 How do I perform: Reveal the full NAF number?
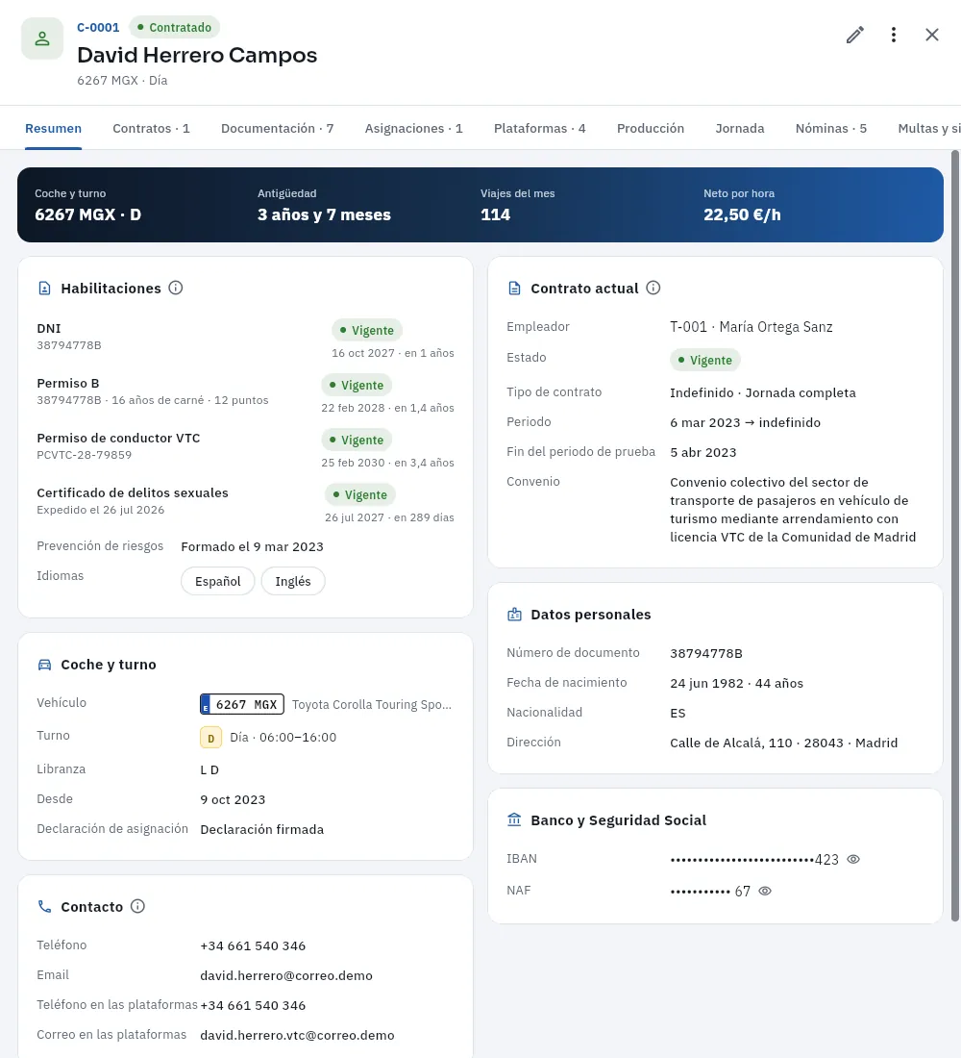pyautogui.click(x=765, y=891)
